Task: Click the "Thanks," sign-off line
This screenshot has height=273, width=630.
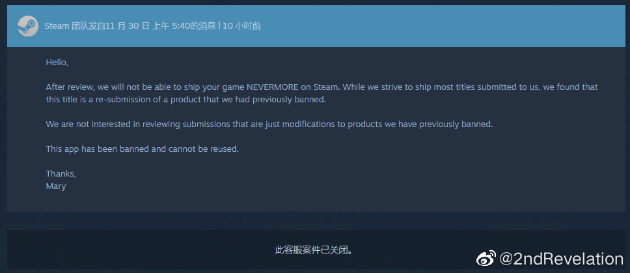Action: pyautogui.click(x=61, y=174)
